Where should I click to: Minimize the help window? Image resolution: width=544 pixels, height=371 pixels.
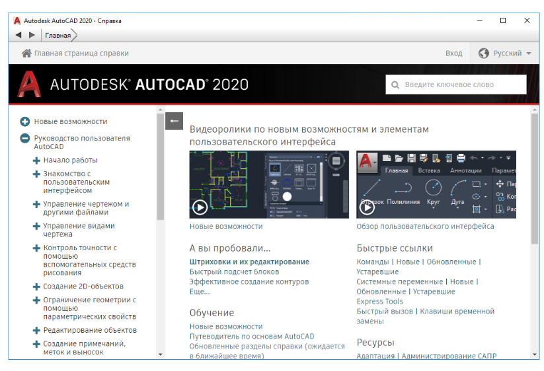point(480,20)
